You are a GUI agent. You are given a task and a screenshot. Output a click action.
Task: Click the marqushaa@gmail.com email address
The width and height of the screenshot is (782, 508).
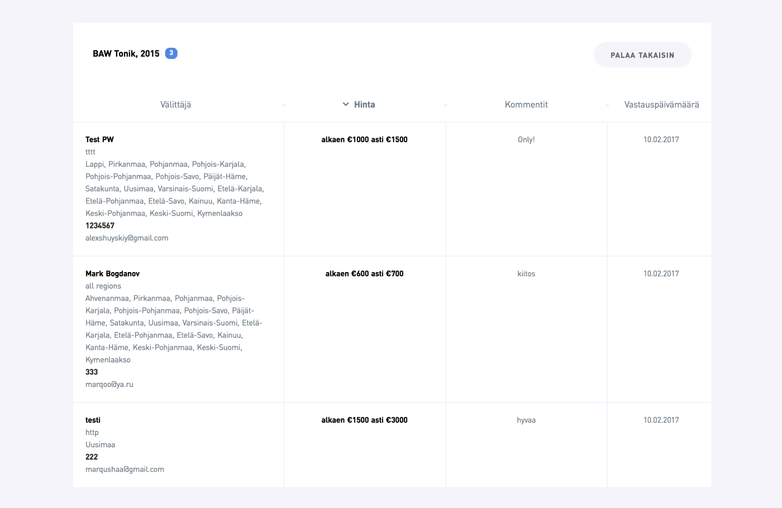coord(125,470)
